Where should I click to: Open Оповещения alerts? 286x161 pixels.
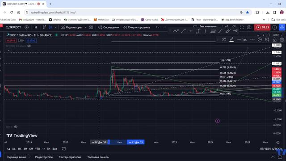click(x=109, y=27)
